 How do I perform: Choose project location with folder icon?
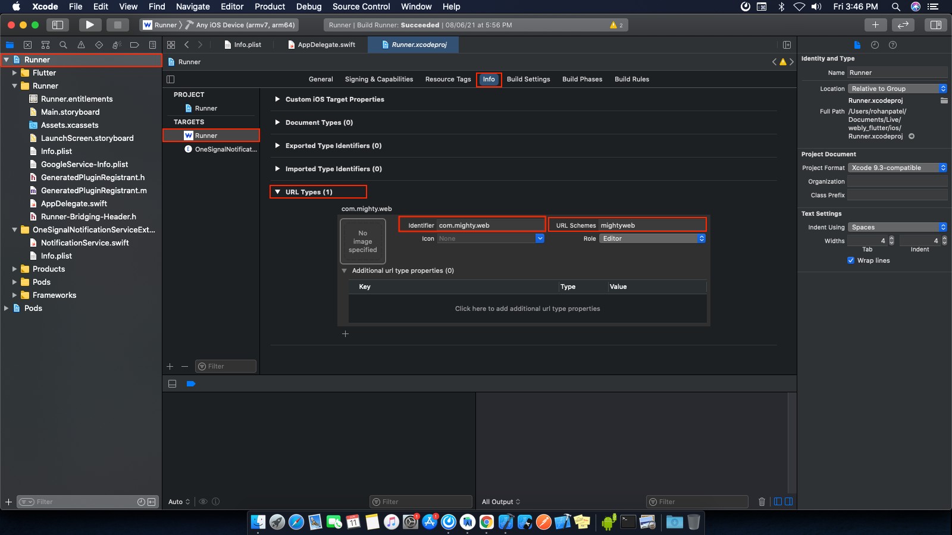click(x=944, y=100)
